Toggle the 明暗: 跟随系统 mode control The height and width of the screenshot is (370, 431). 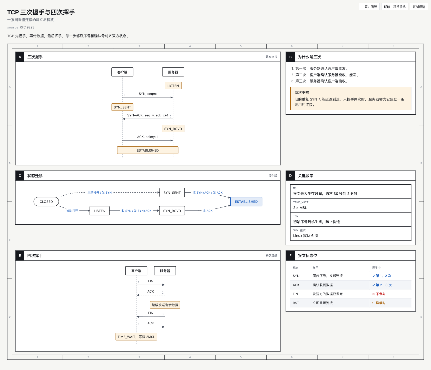click(x=395, y=7)
